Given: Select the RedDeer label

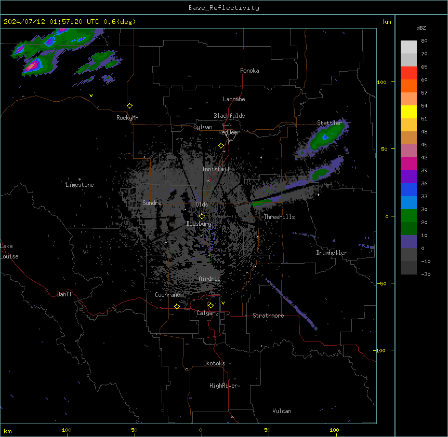Looking at the screenshot, I should pos(229,132).
